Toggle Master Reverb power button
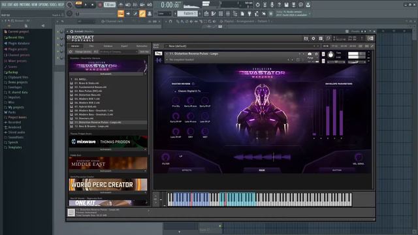This screenshot has width=418, height=235. click(x=193, y=84)
